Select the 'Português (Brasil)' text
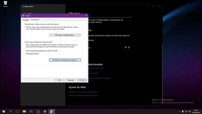Viewport: 202px width, 114px height. [x=32, y=54]
